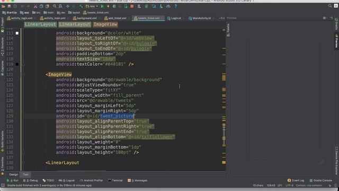Open the TODO tool window
The height and width of the screenshot is (191, 339).
[48, 180]
